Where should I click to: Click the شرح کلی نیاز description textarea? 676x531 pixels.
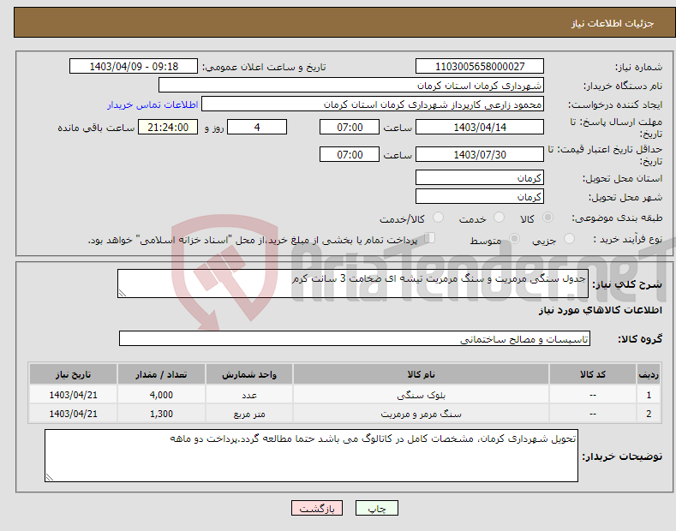353,283
